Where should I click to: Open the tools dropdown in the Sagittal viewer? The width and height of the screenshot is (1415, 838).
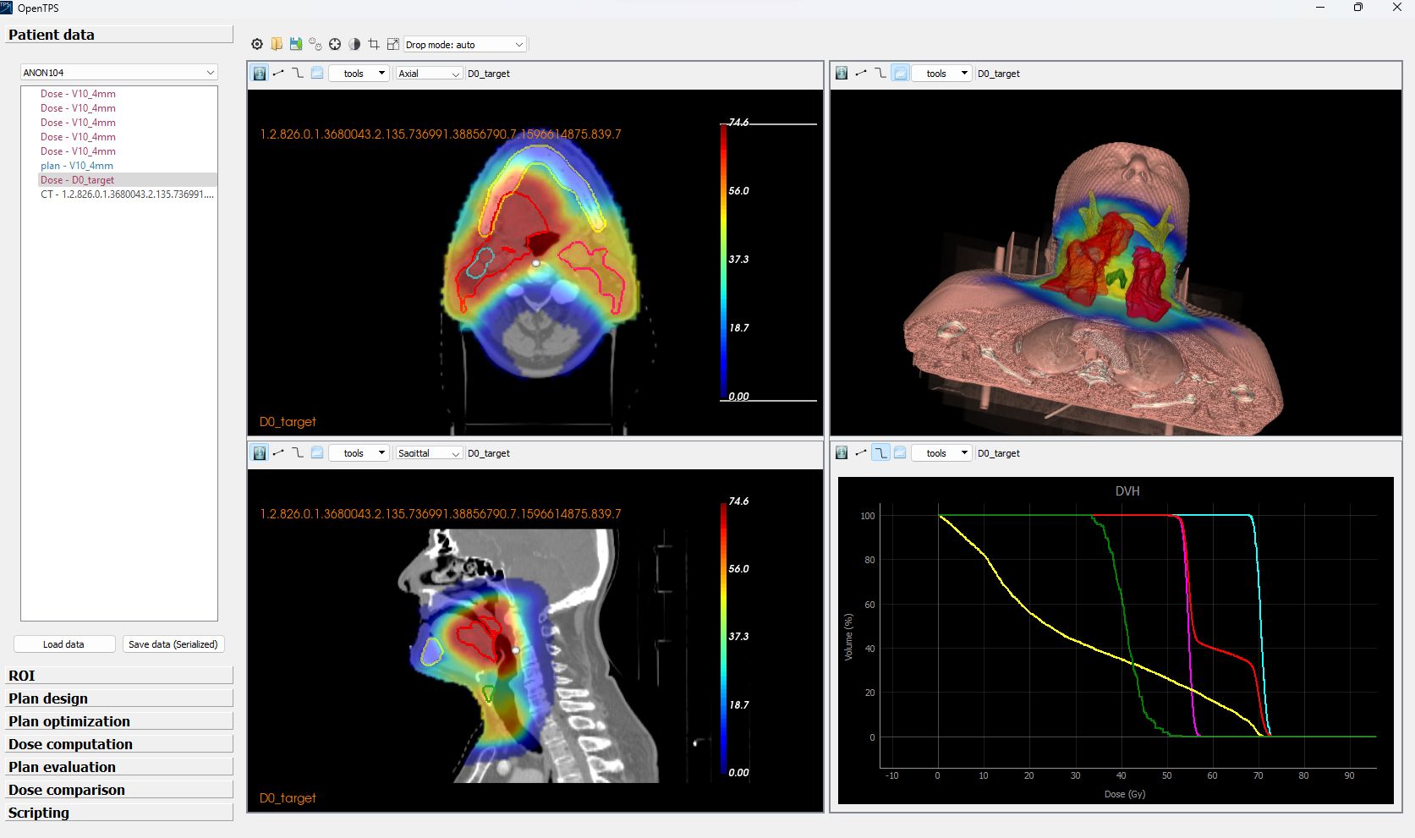pyautogui.click(x=359, y=453)
